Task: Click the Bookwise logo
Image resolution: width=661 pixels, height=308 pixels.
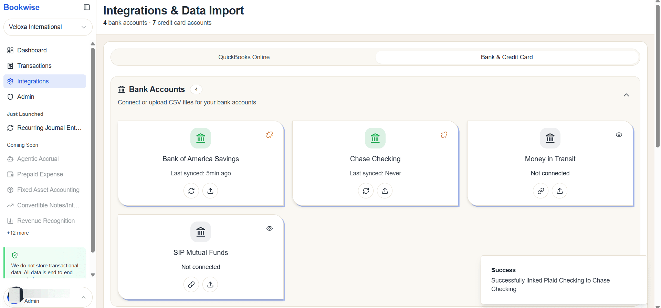Action: pyautogui.click(x=21, y=7)
